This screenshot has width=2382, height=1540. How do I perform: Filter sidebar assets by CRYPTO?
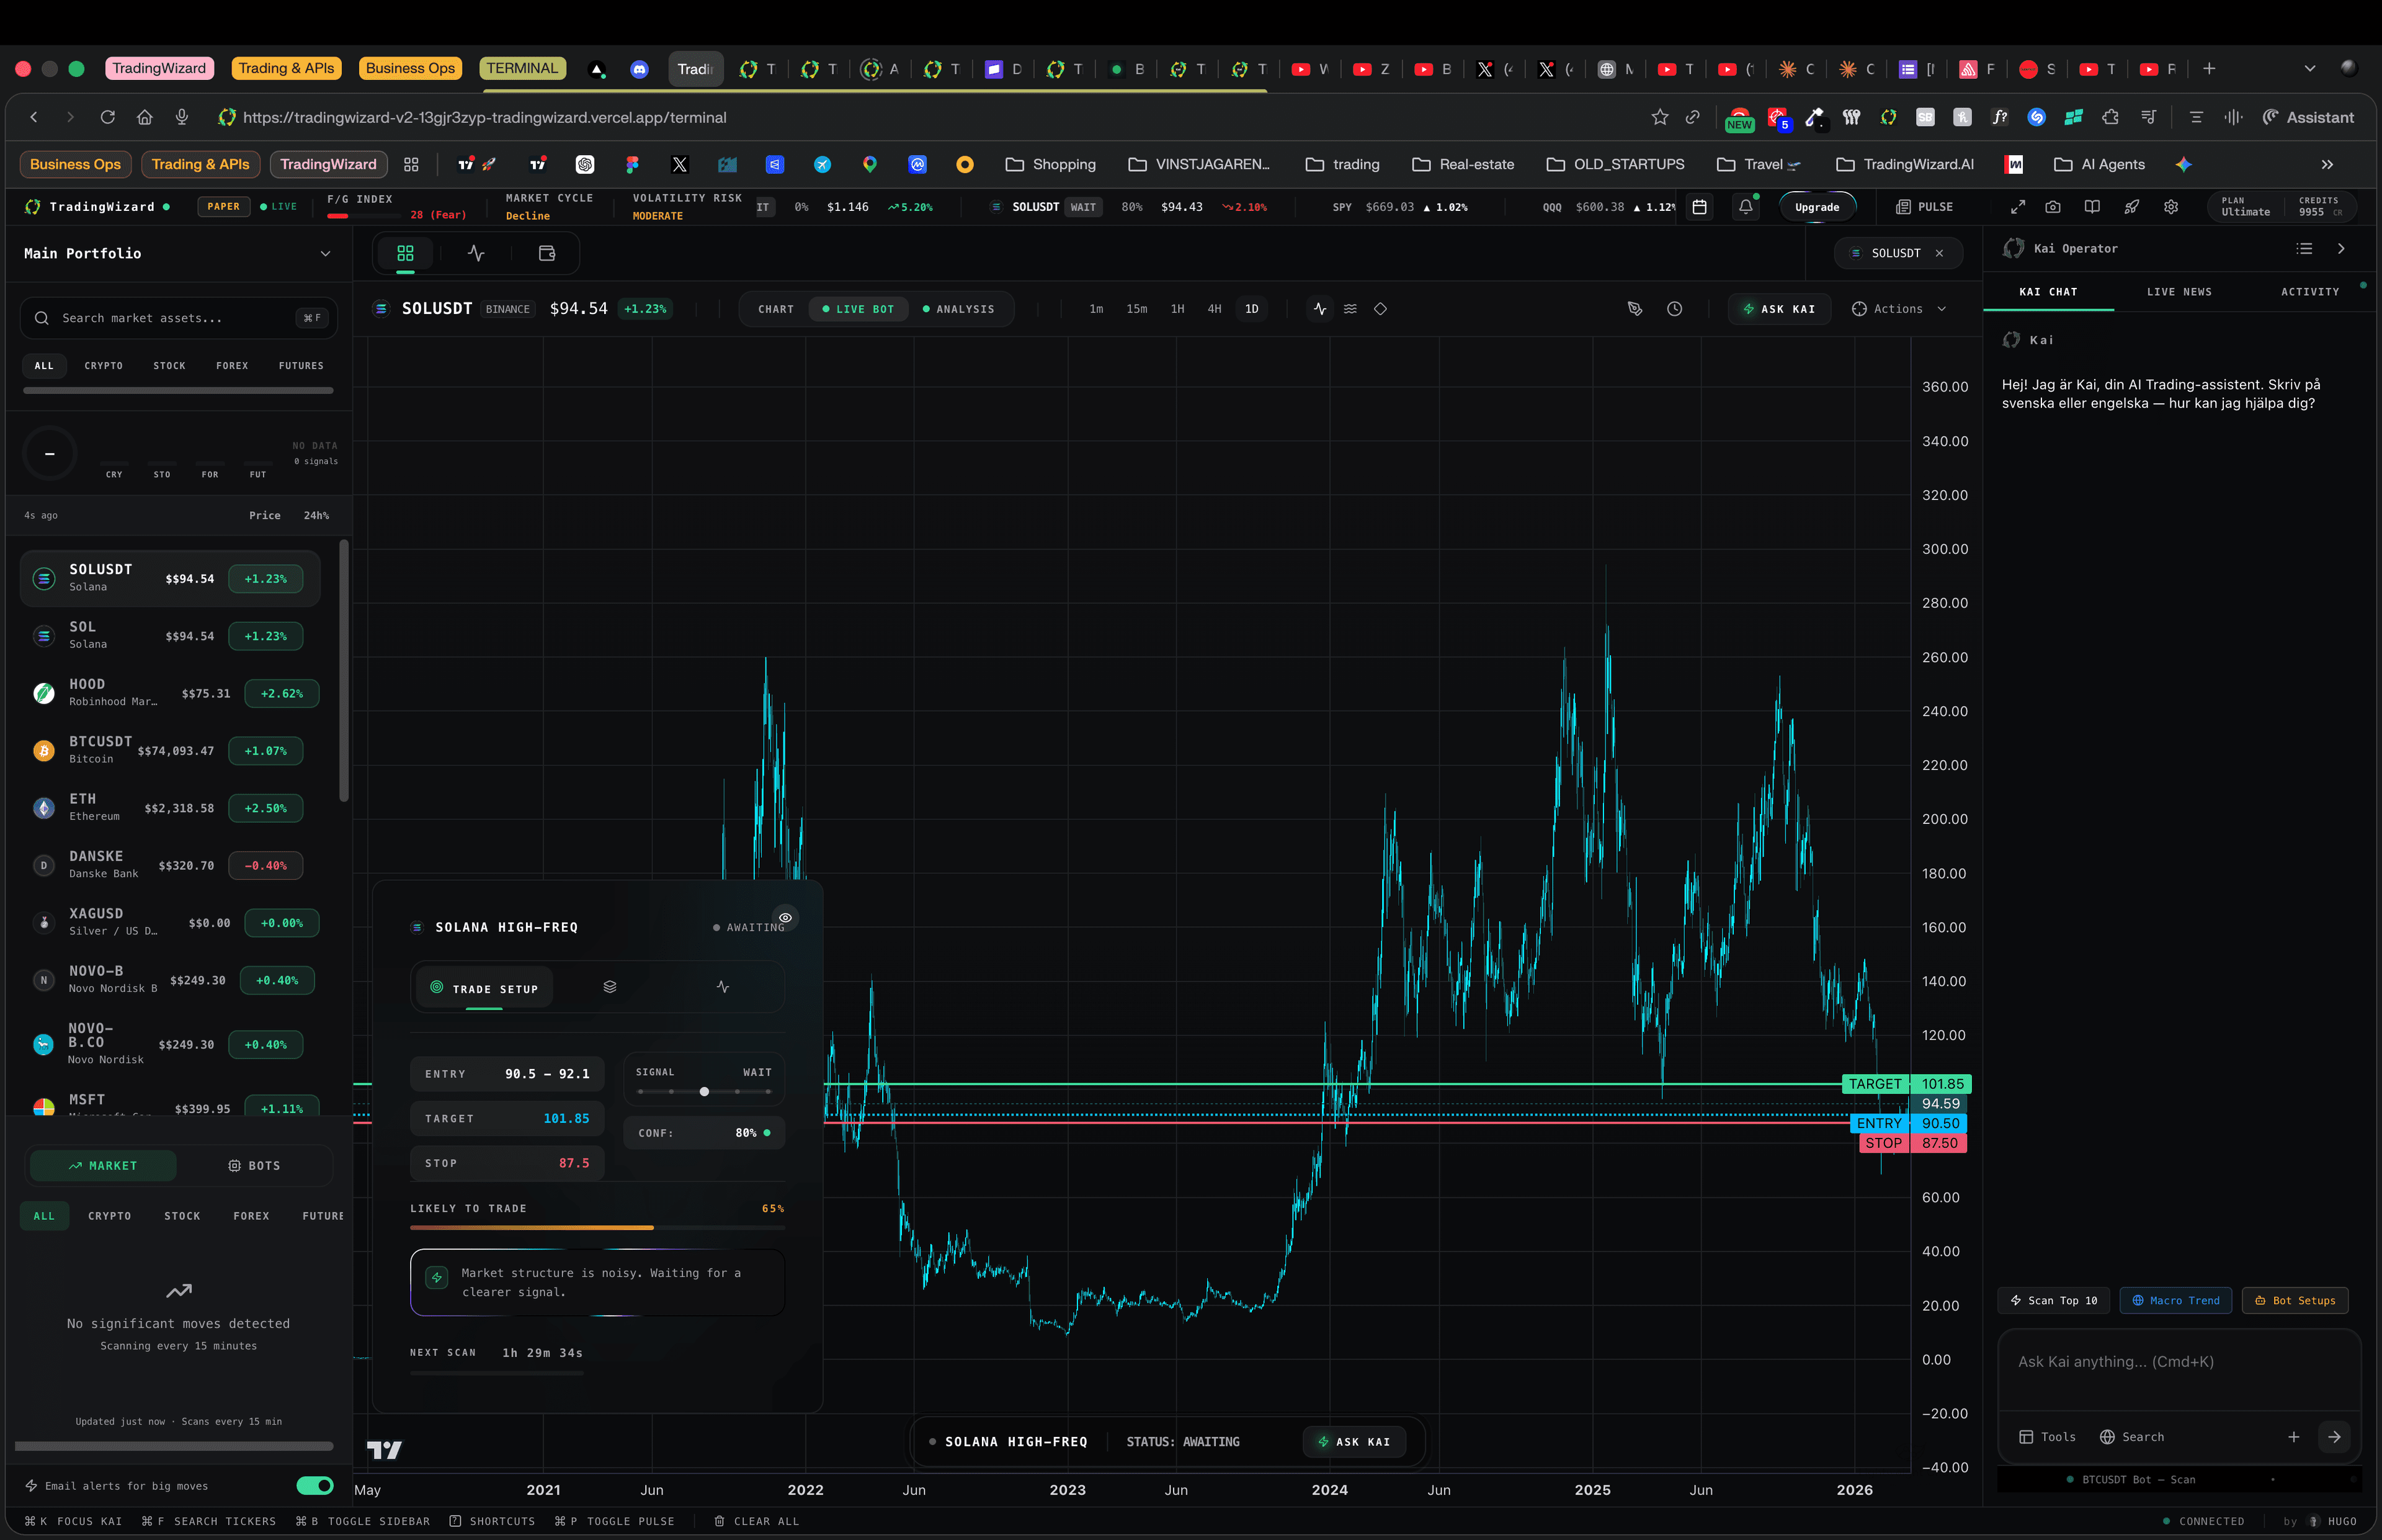coord(103,365)
